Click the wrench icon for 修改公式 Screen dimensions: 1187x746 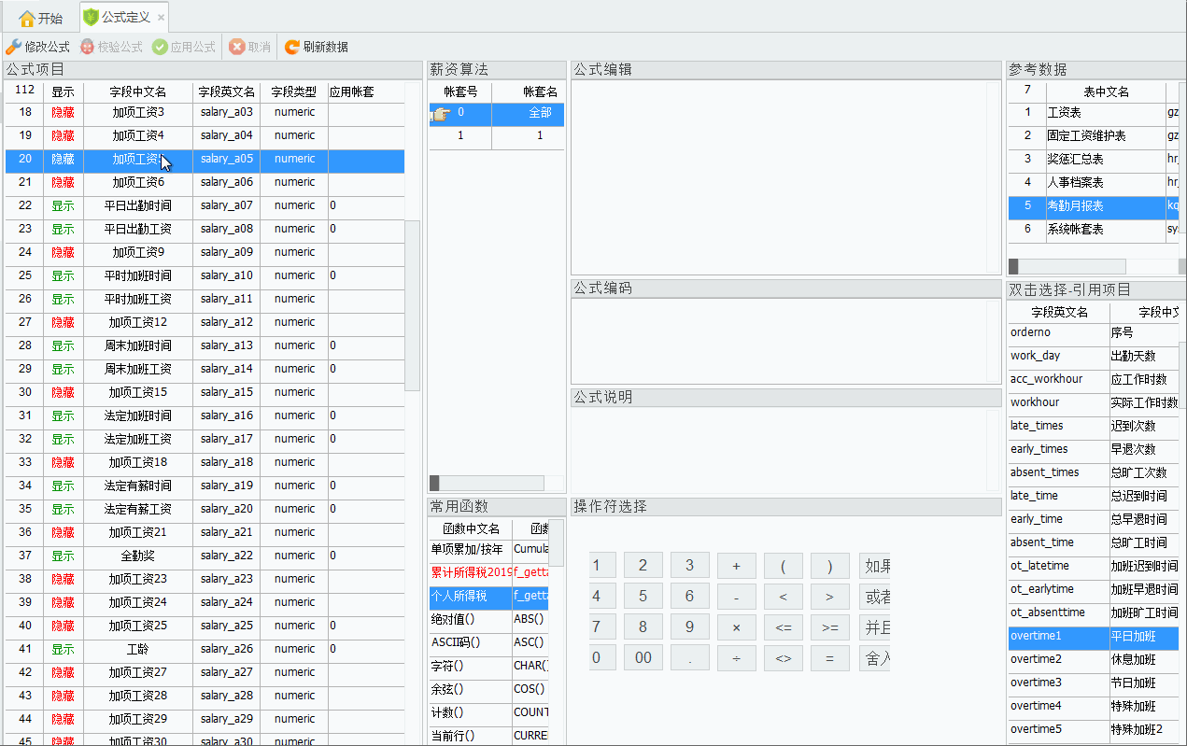click(13, 47)
